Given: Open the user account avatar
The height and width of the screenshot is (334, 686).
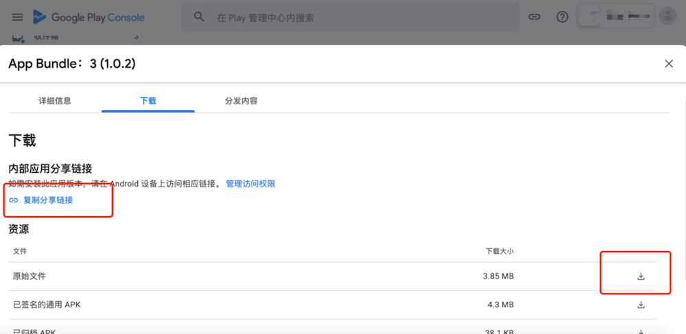Looking at the screenshot, I should point(666,16).
